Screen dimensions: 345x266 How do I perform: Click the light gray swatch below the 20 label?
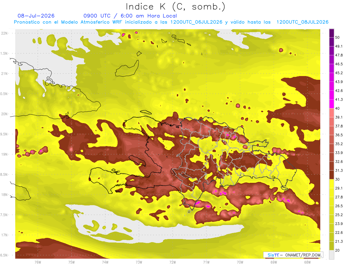[332, 255]
